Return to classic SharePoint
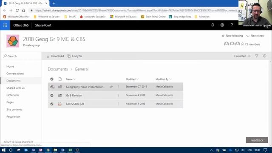Screen dimensions: 272x153 [x=19, y=142]
